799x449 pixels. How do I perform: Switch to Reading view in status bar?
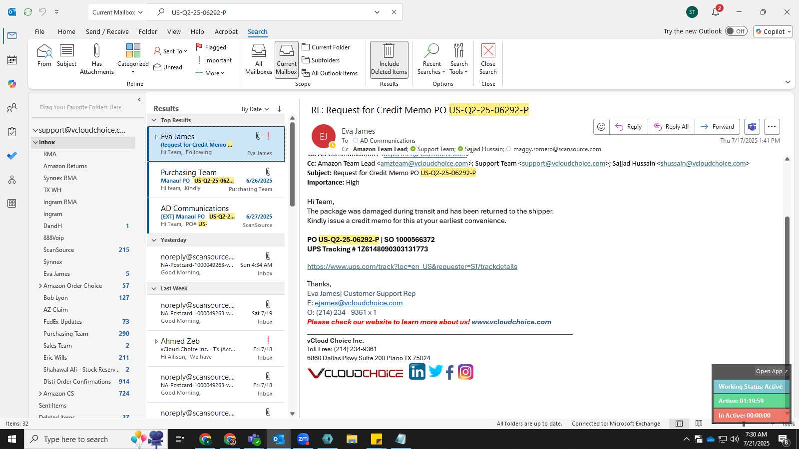point(699,424)
